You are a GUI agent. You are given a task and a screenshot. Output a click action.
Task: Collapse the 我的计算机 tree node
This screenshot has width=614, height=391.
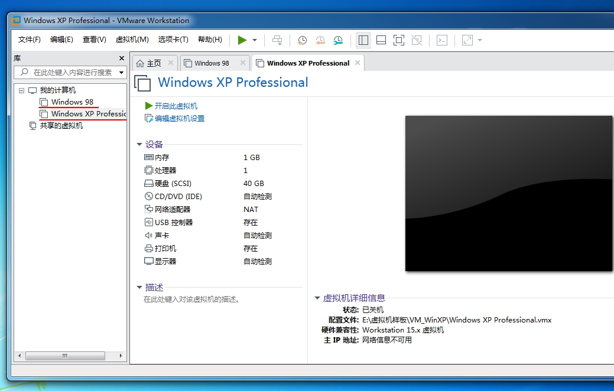(x=22, y=90)
